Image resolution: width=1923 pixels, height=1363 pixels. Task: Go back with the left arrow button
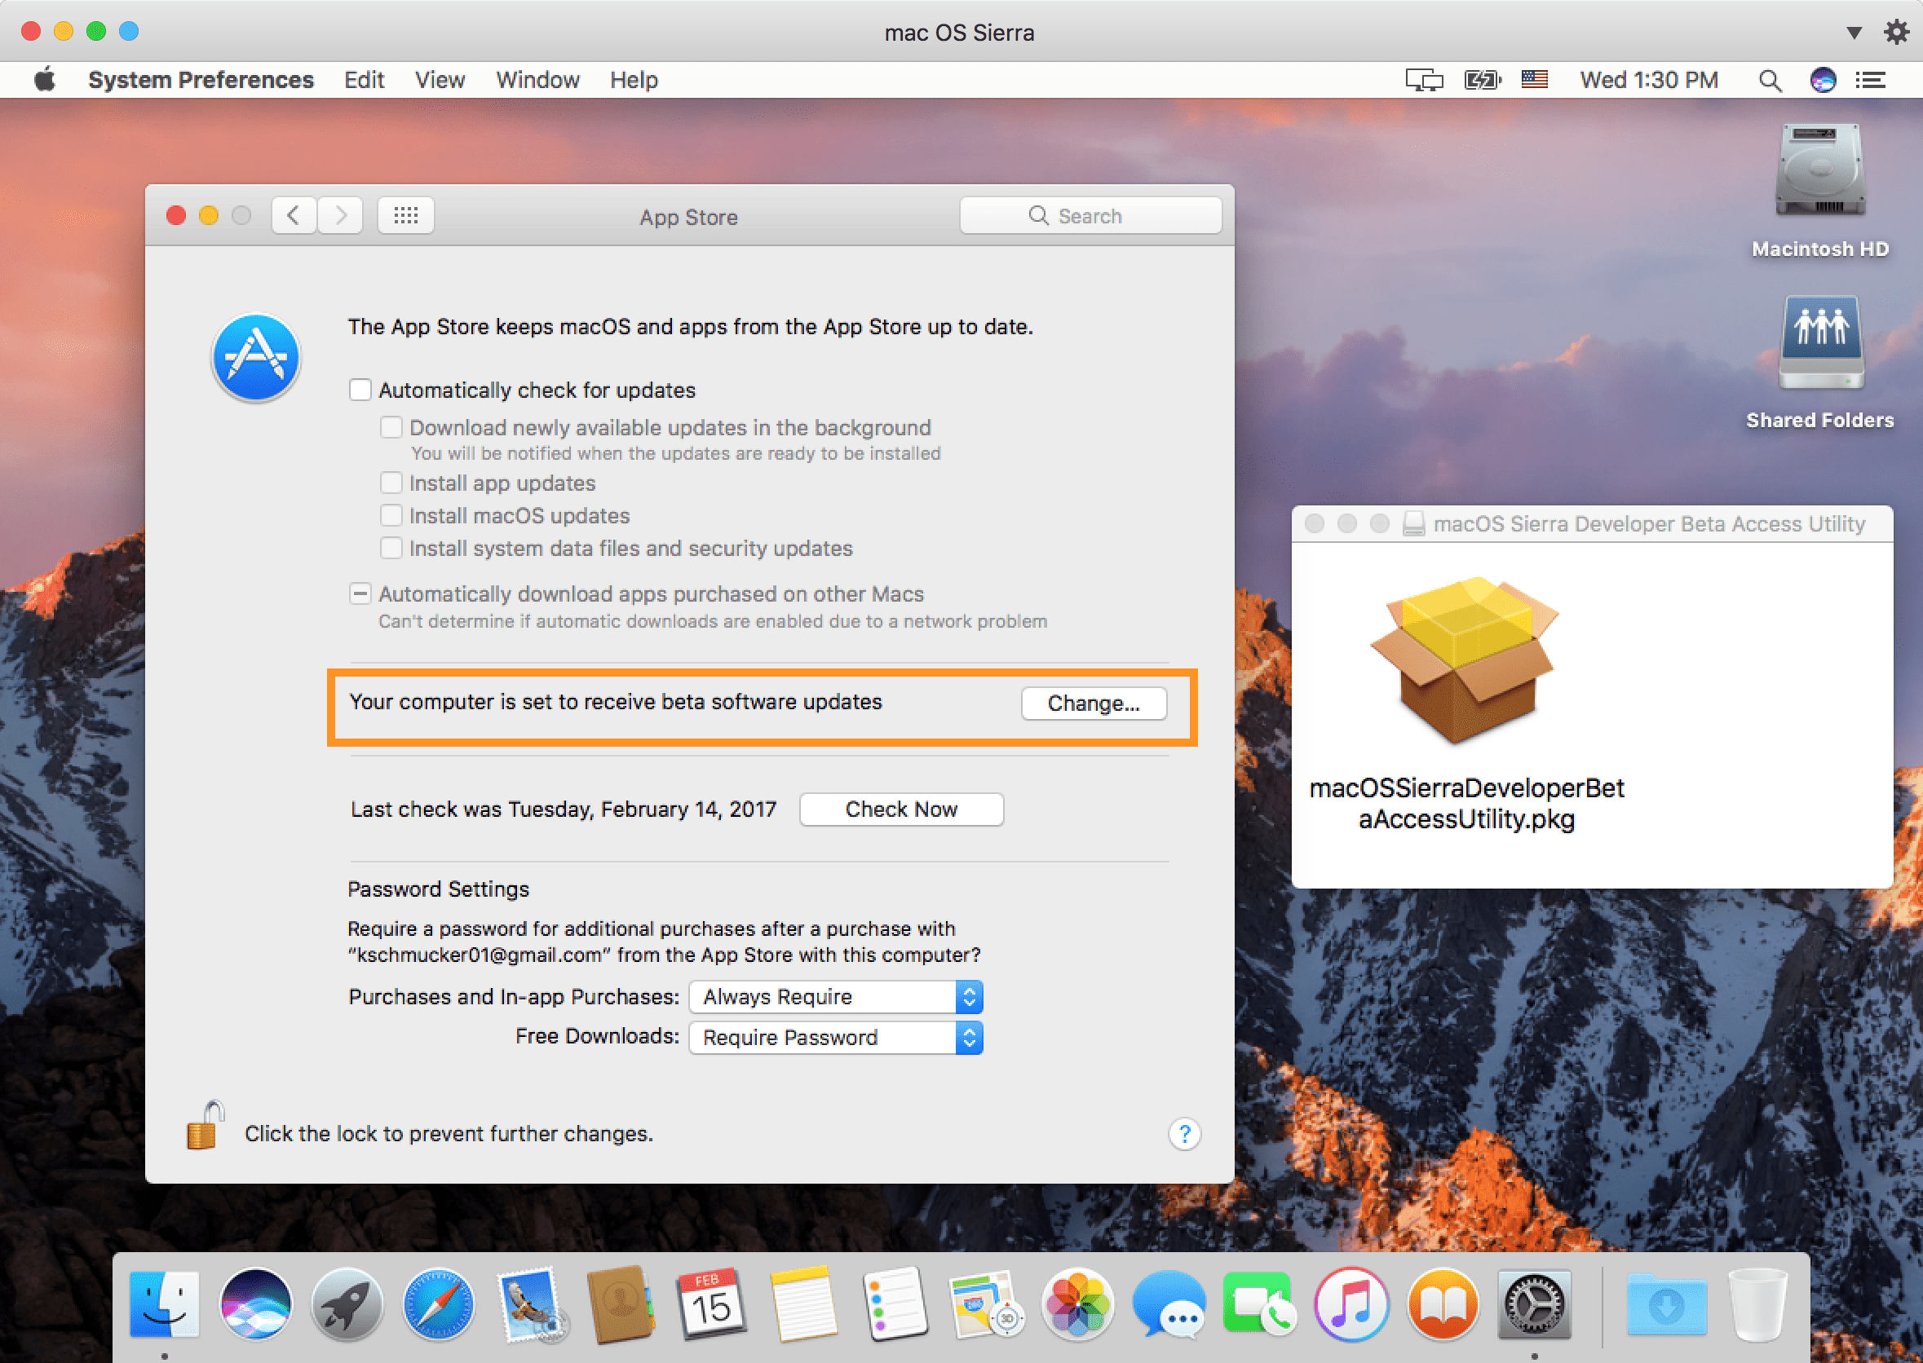[x=294, y=216]
